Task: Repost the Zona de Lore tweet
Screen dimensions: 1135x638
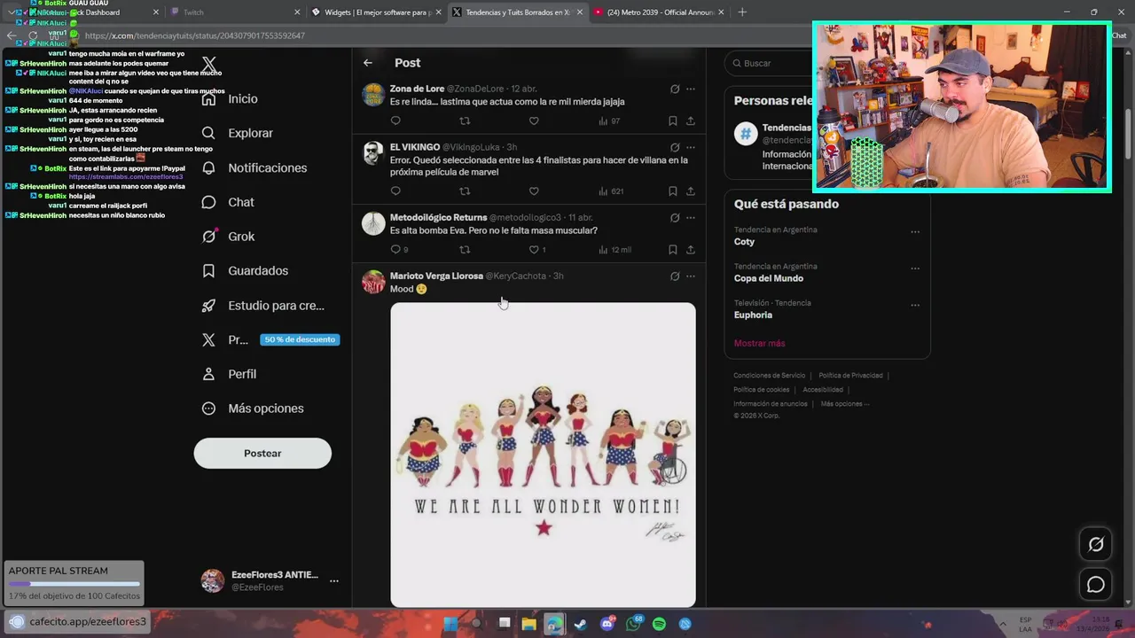Action: 465,121
